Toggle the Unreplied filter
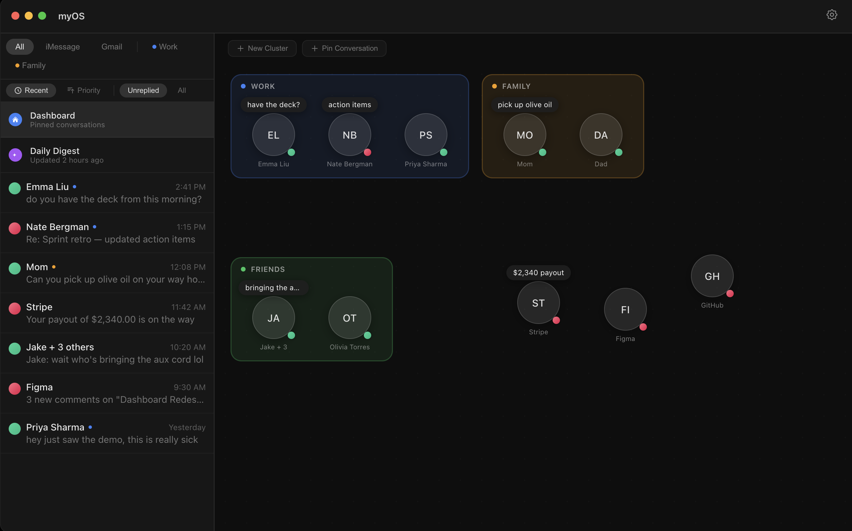852x531 pixels. coord(143,90)
